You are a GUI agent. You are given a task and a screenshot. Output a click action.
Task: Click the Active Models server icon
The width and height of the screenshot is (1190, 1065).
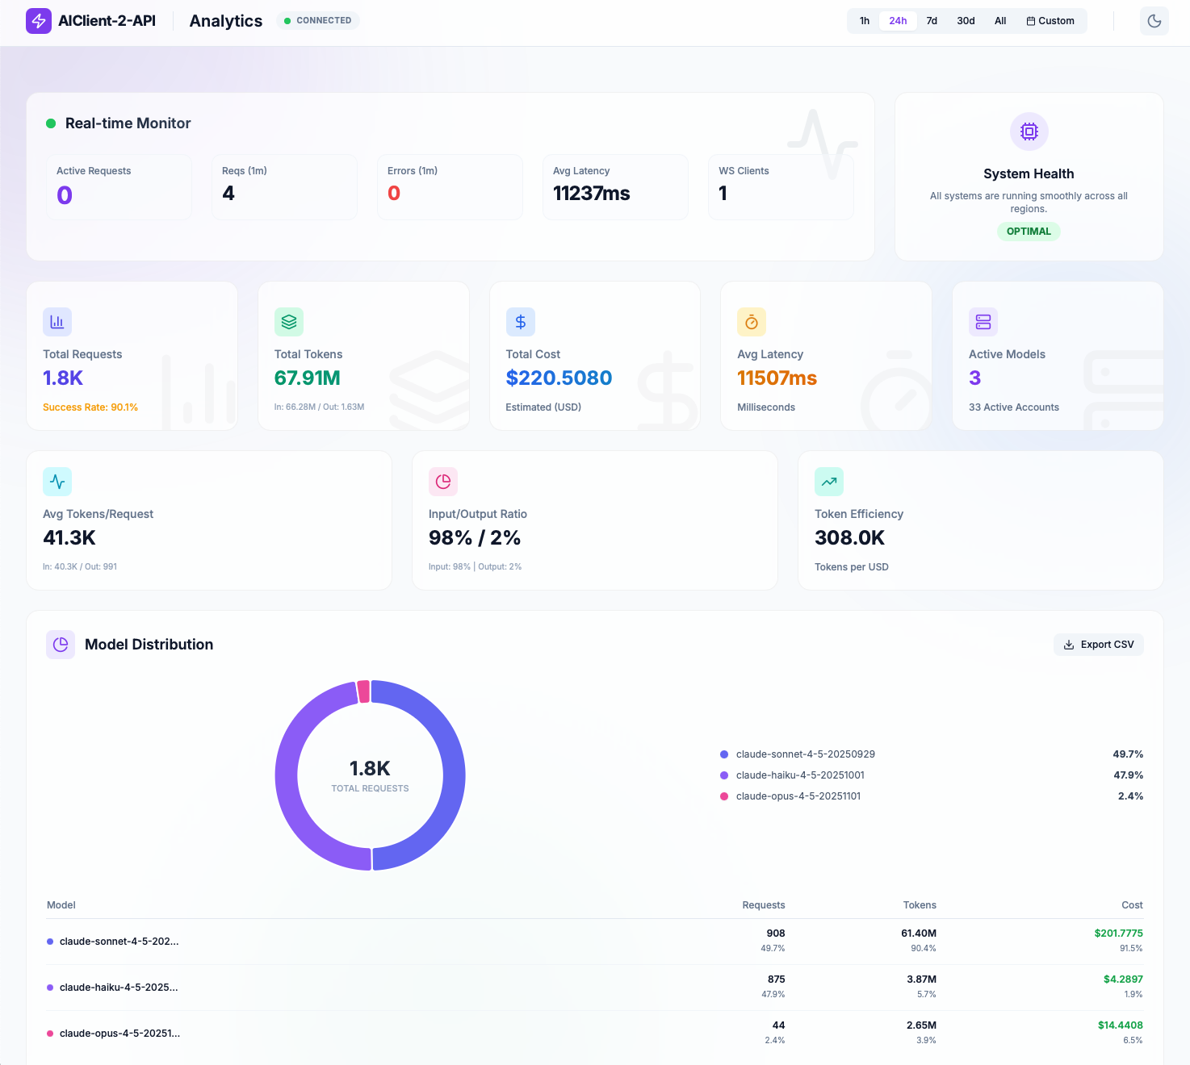point(983,322)
